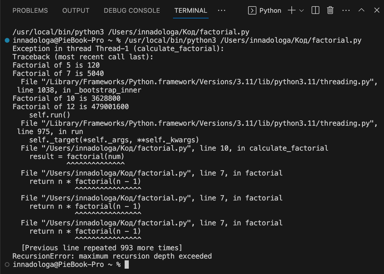Viewport: 384px width, 274px height.
Task: Click 'Factorial of 7 is 5040' line
Action: (58, 74)
